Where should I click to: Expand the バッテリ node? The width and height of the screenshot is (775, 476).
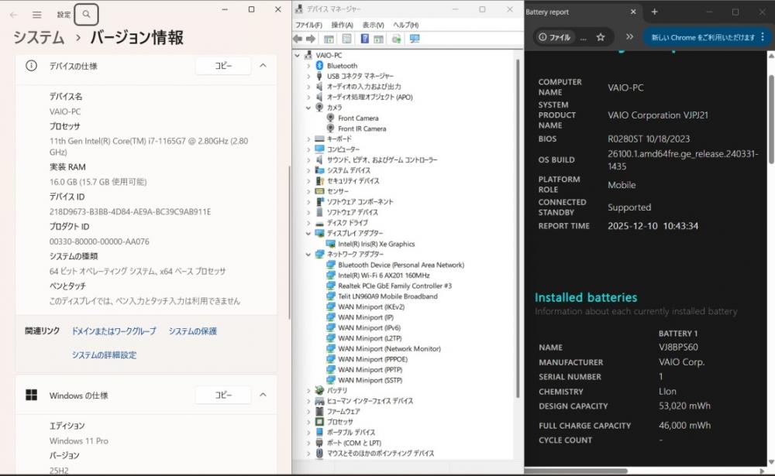(x=308, y=391)
